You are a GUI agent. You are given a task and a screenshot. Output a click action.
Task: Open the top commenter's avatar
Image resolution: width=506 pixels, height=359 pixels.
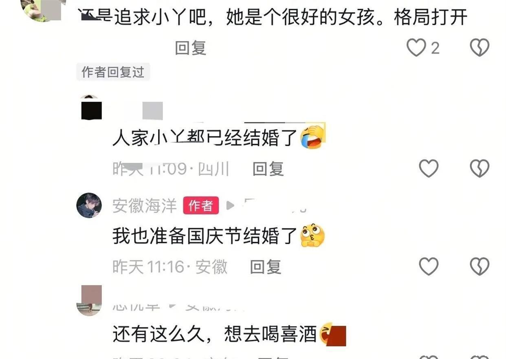43,9
